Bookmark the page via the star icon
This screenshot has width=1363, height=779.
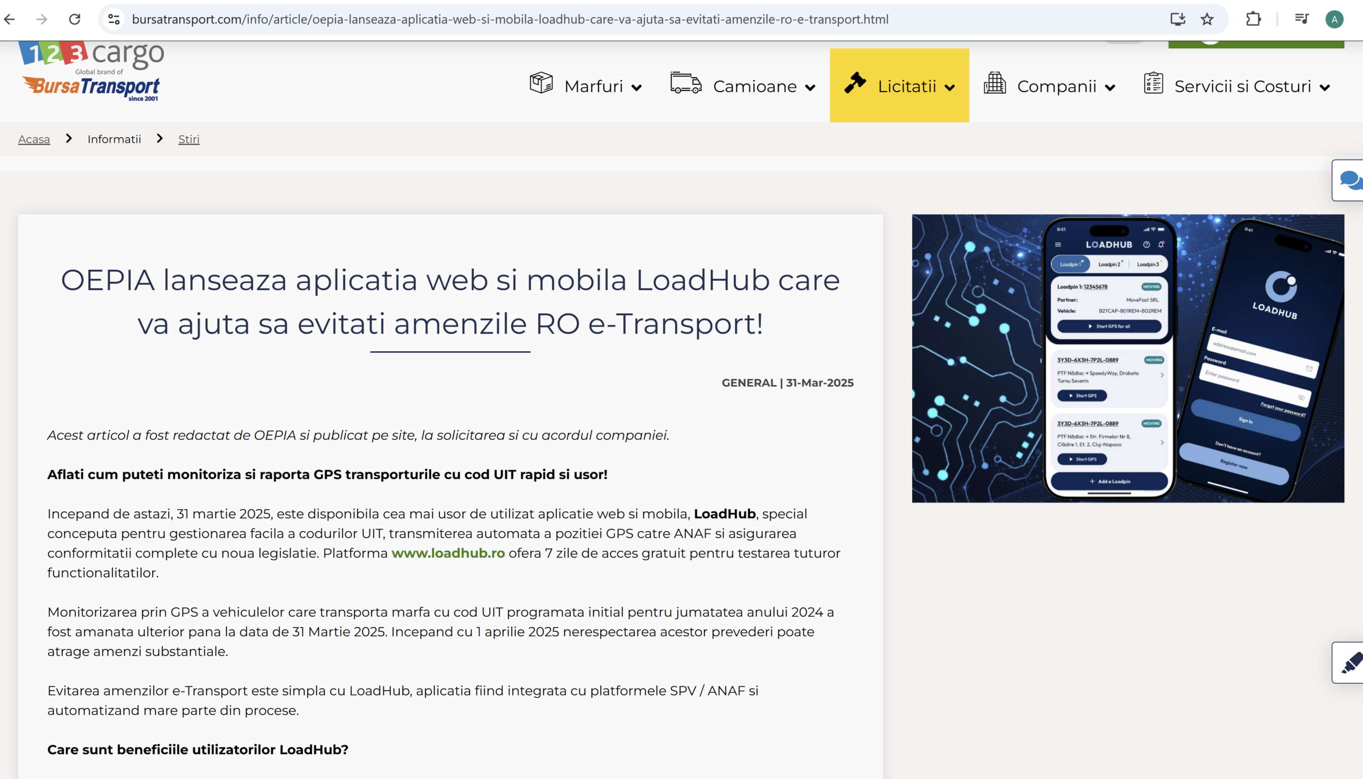click(1208, 19)
